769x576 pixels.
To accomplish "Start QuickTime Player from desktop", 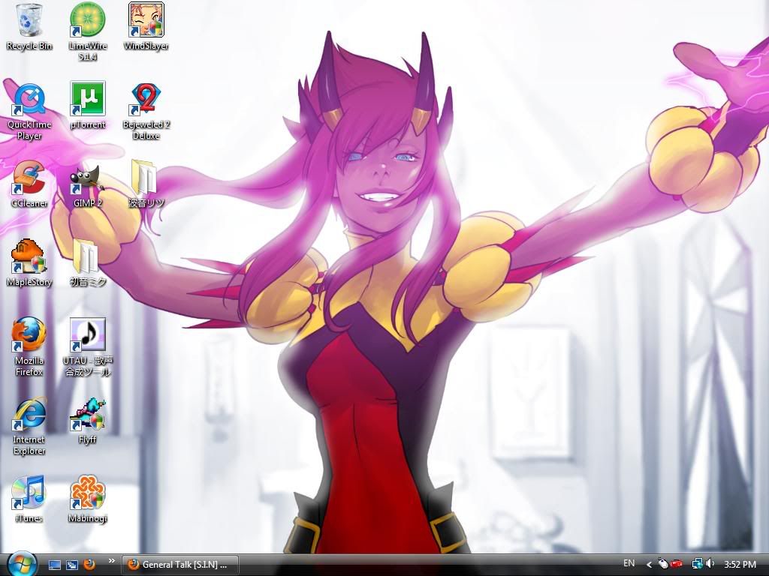I will point(29,100).
